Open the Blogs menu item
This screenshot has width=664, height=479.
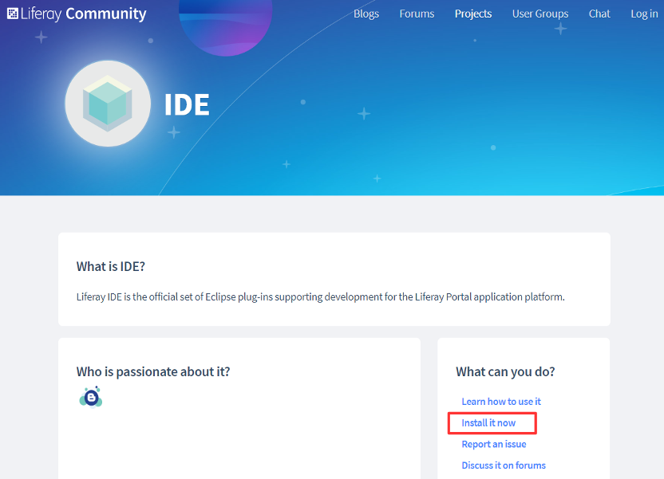[x=366, y=14]
